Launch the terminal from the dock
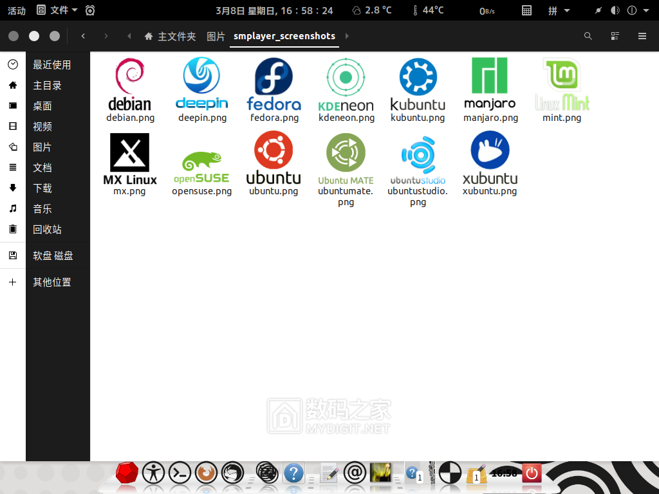The width and height of the screenshot is (659, 494). [x=180, y=473]
